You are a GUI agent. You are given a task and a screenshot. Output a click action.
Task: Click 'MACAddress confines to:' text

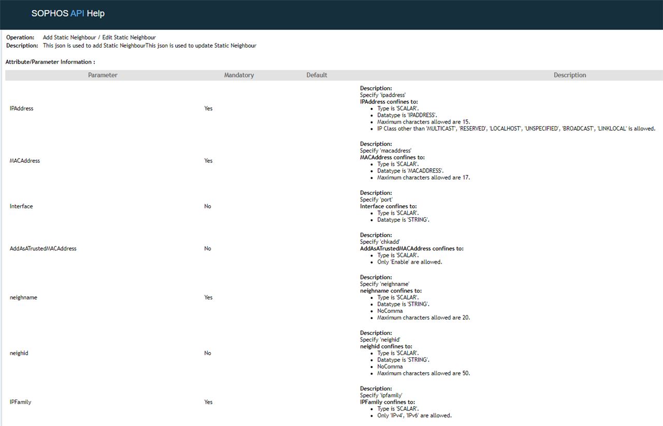pos(392,158)
